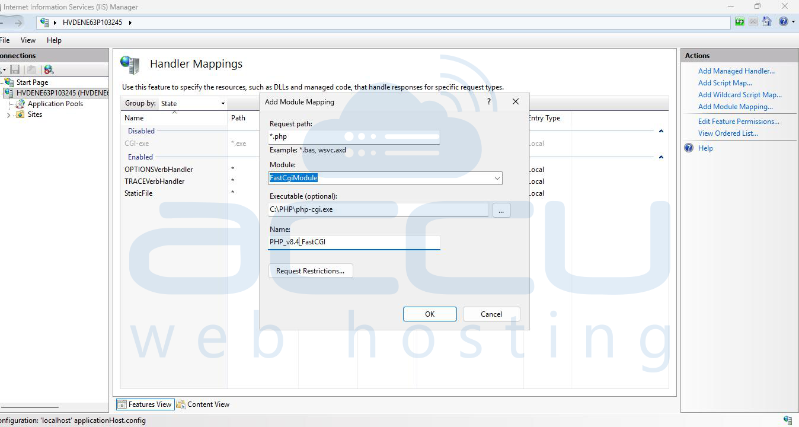Click the question mark help icon in the dialog

[489, 101]
